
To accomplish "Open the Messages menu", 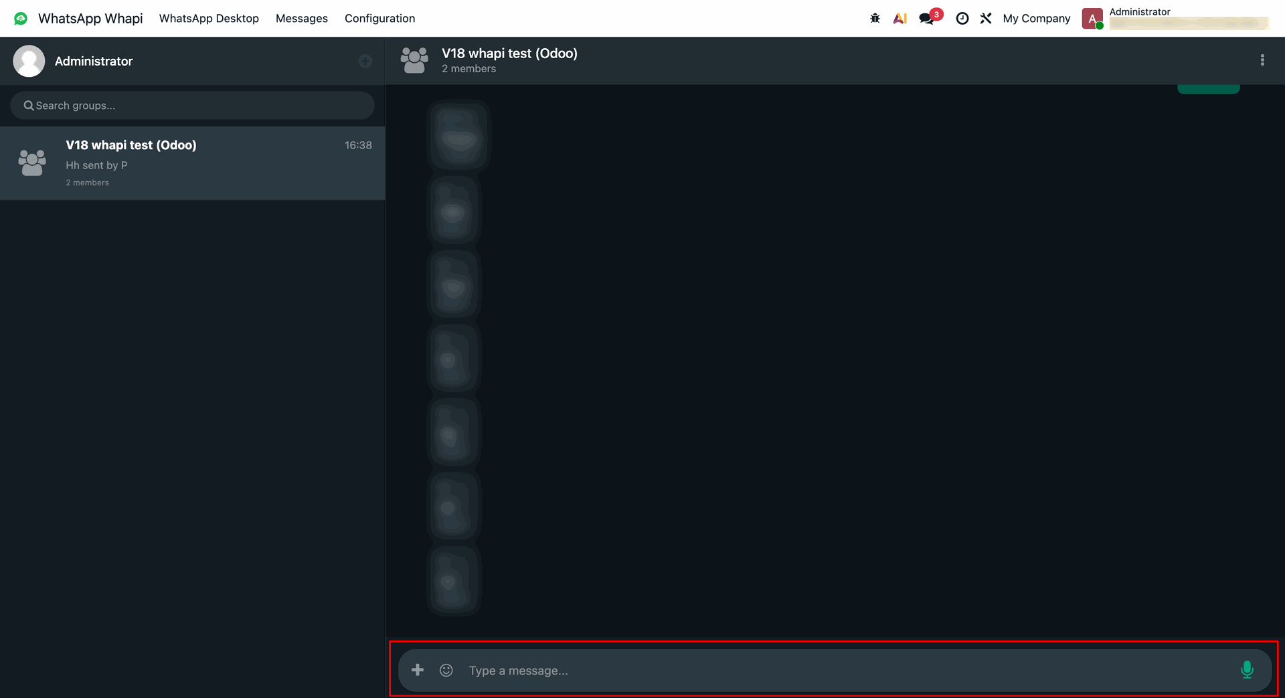I will (x=302, y=18).
